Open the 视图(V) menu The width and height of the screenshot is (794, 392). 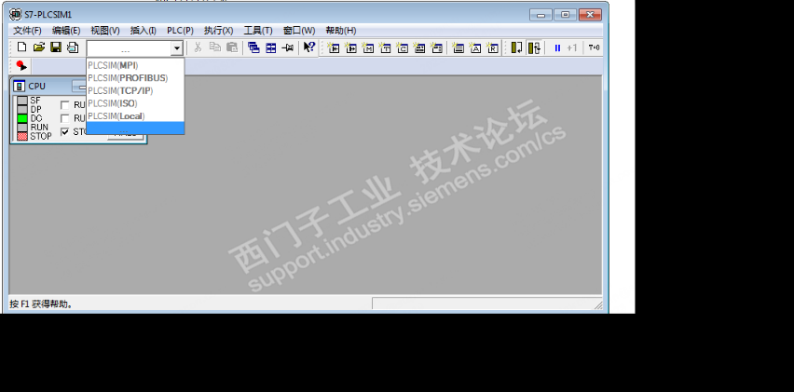point(105,31)
